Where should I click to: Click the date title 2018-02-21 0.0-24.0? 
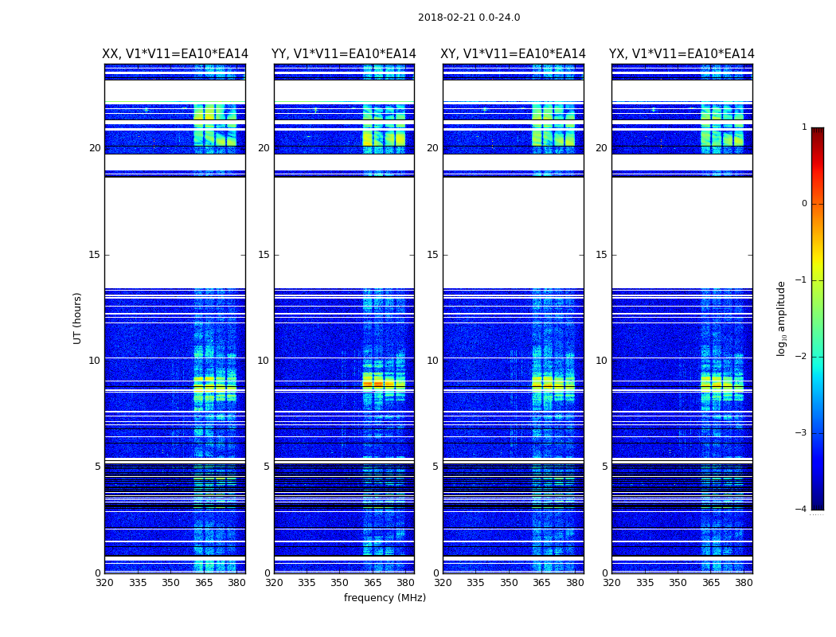[469, 18]
